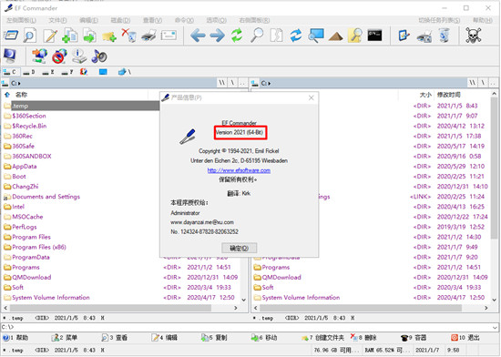Click the disk information icon
Viewport: 501px width, 357px height.
coord(79,56)
